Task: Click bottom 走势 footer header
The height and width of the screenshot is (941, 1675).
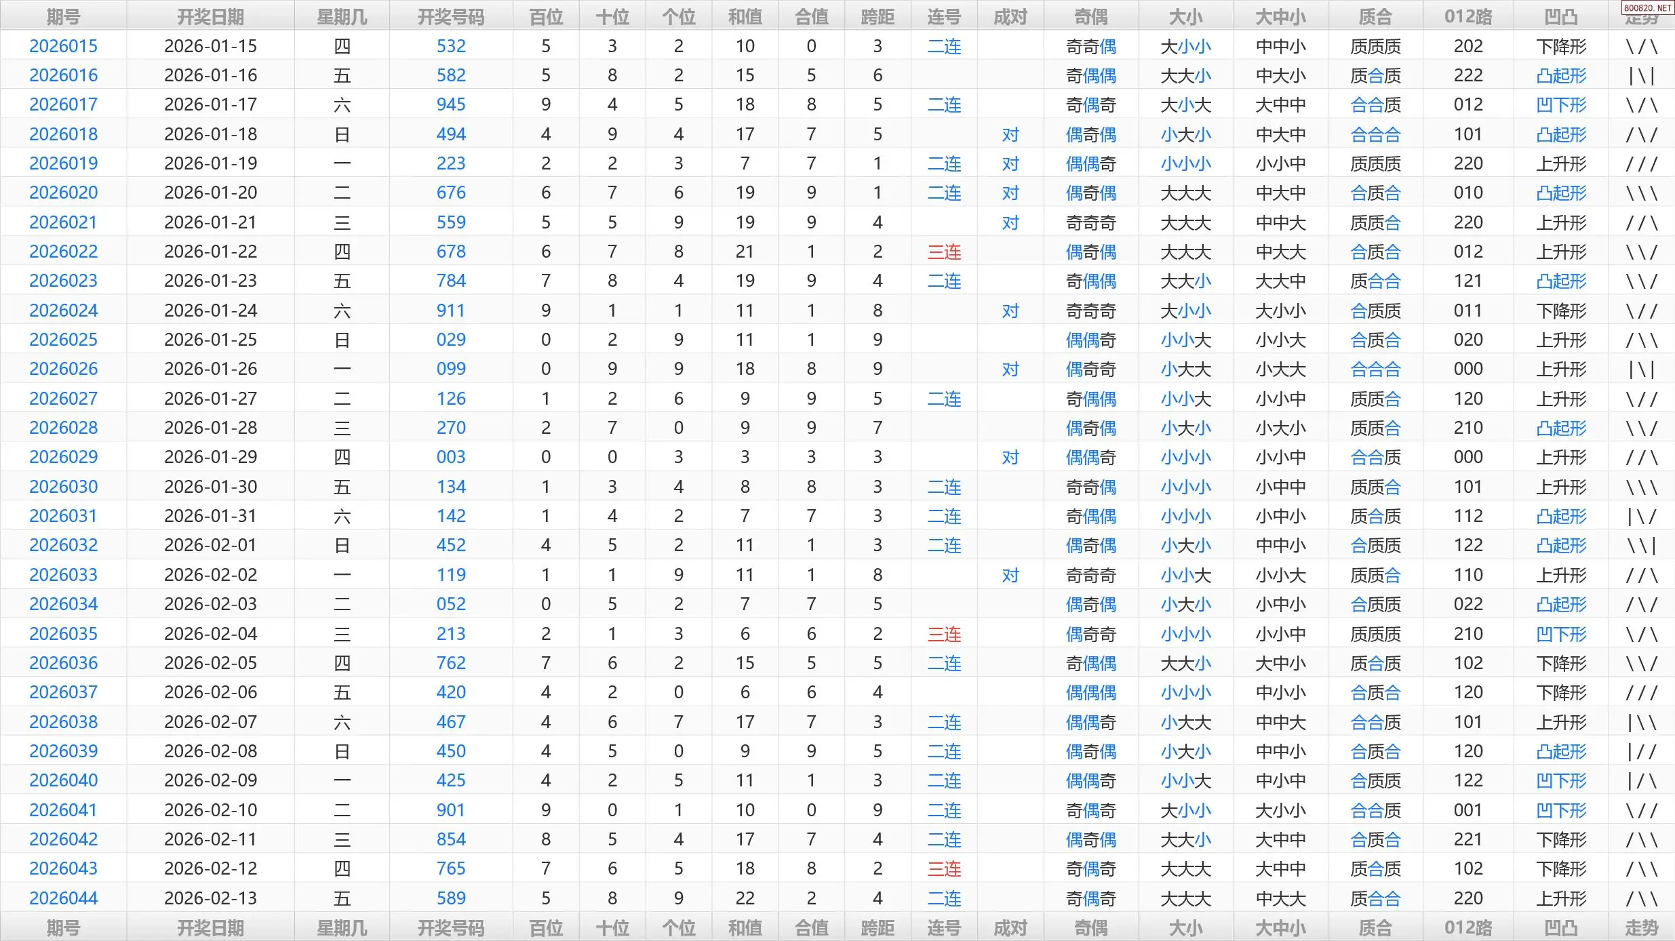Action: pyautogui.click(x=1641, y=927)
